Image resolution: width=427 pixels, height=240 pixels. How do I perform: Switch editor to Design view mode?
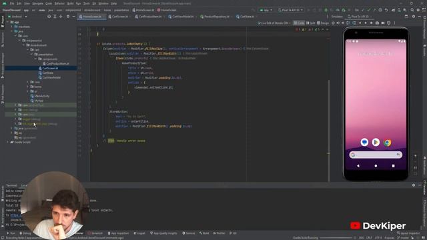pyautogui.click(x=323, y=23)
